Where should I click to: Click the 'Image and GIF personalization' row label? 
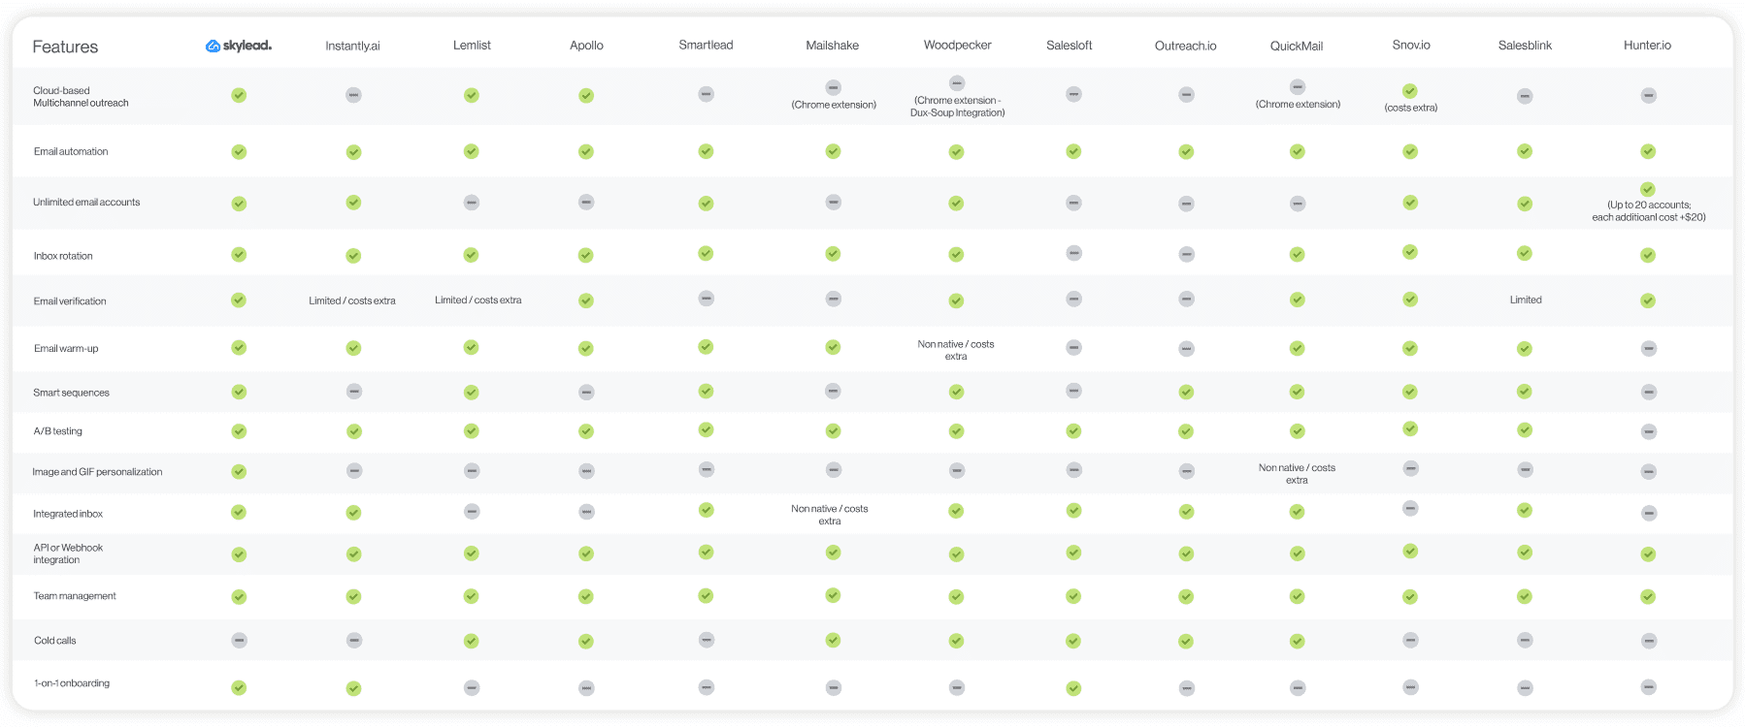coord(97,472)
